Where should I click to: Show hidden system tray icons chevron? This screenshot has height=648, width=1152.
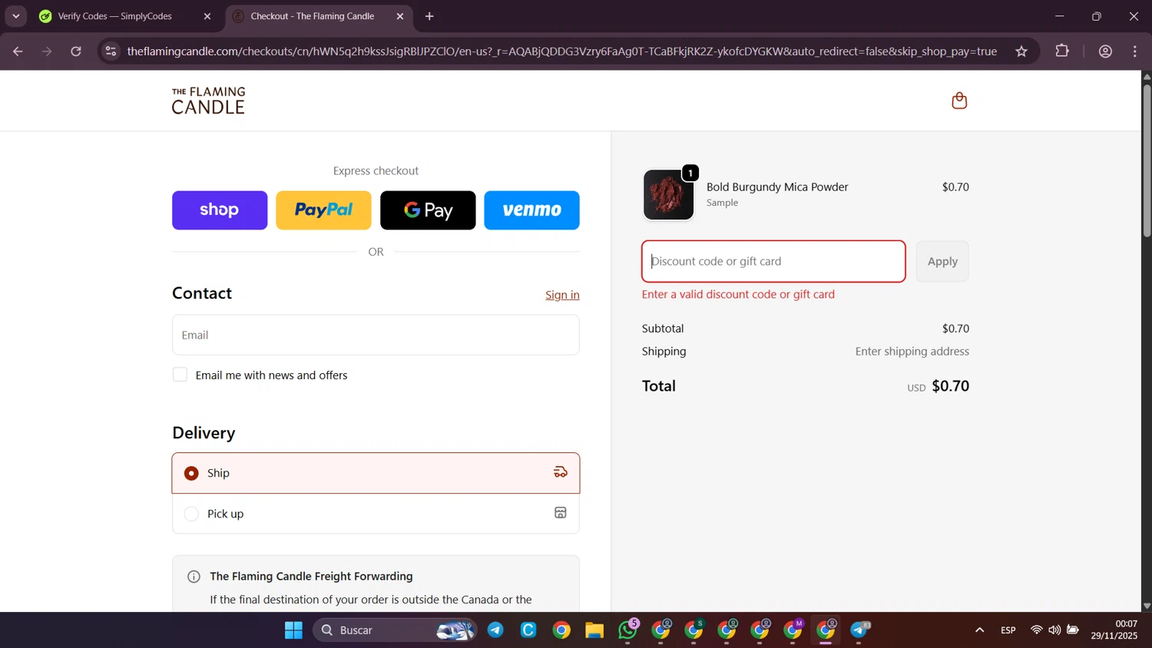[x=979, y=630]
